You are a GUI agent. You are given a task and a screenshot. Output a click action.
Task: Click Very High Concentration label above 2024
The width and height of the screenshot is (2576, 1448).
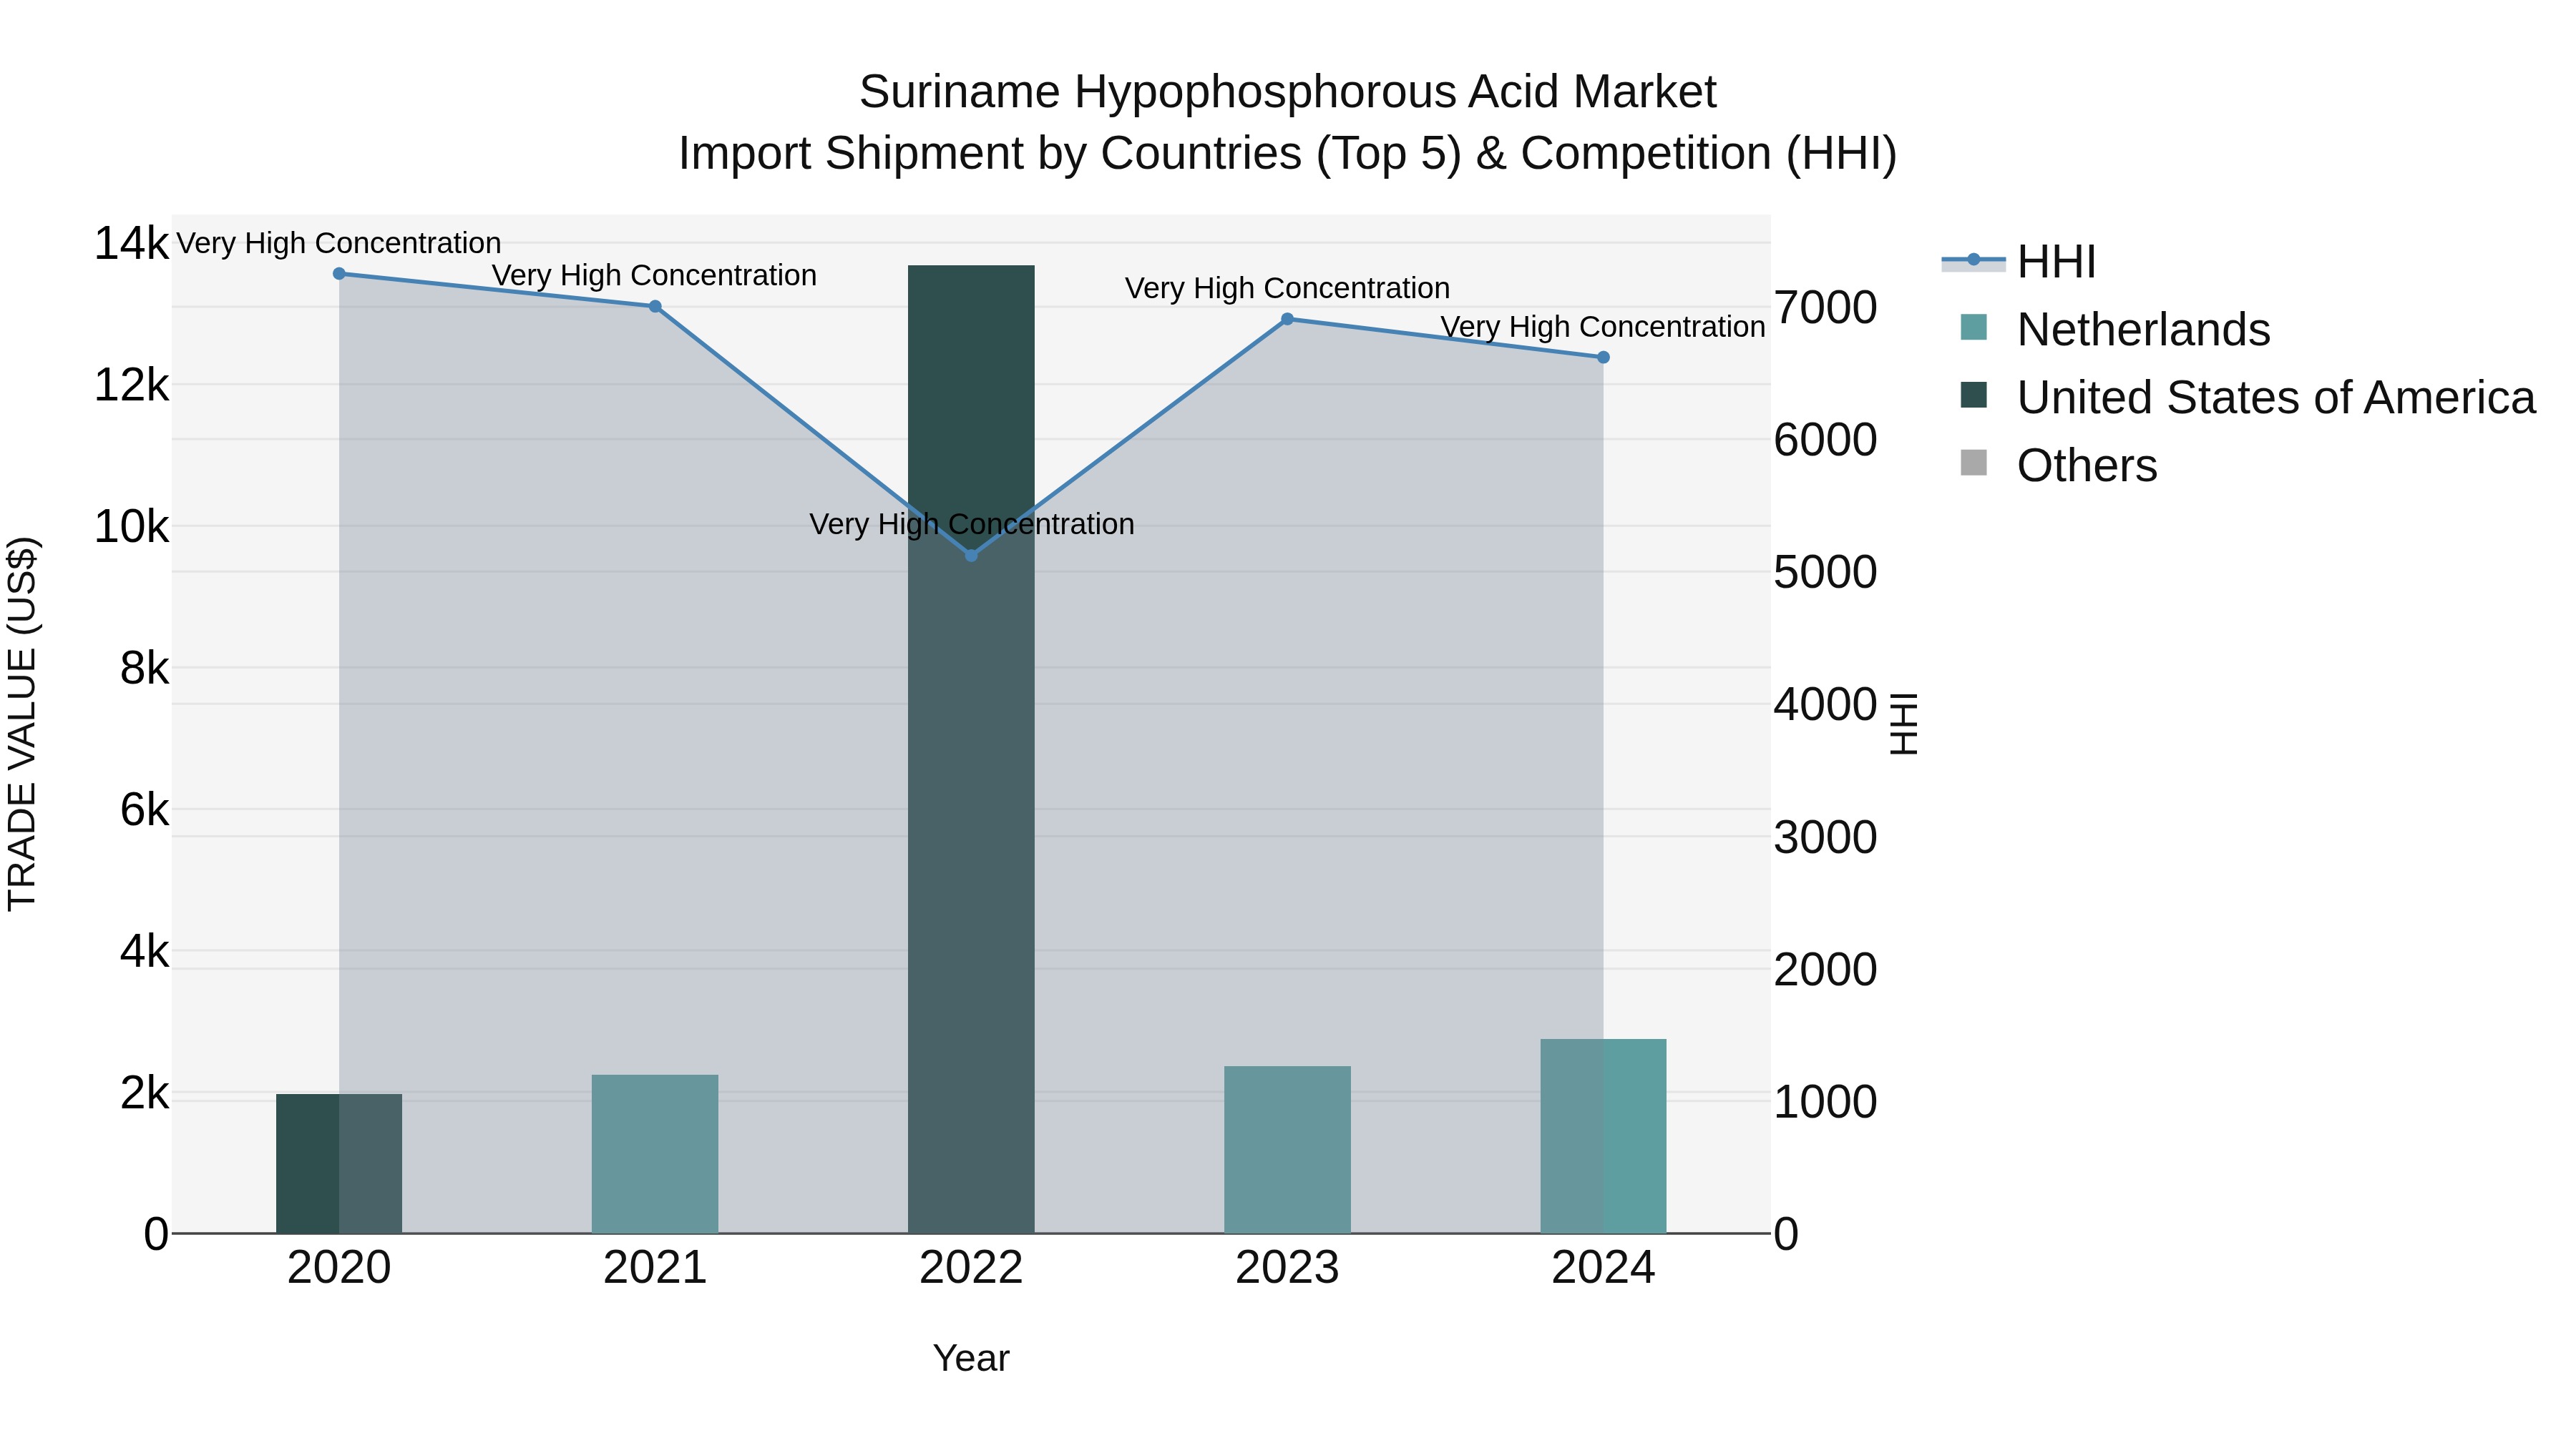coord(1603,327)
